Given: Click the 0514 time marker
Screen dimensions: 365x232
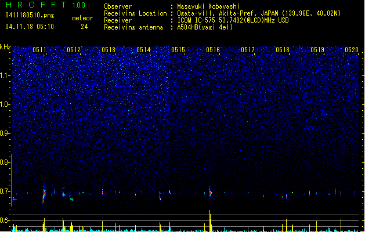Looking at the screenshot, I should click(x=143, y=50).
